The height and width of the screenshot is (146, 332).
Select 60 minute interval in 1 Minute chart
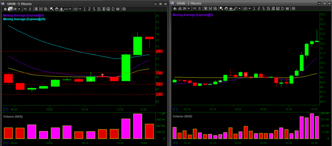click(278, 9)
